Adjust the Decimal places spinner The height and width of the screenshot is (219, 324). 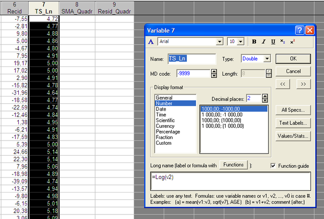coord(265,98)
